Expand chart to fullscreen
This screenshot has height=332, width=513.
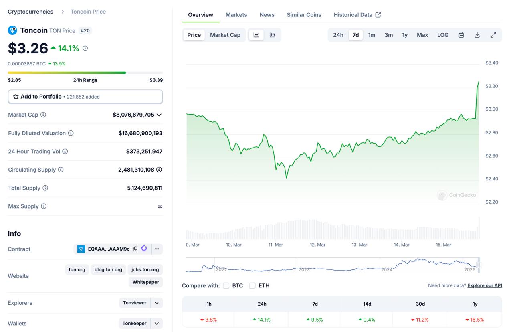pos(493,35)
